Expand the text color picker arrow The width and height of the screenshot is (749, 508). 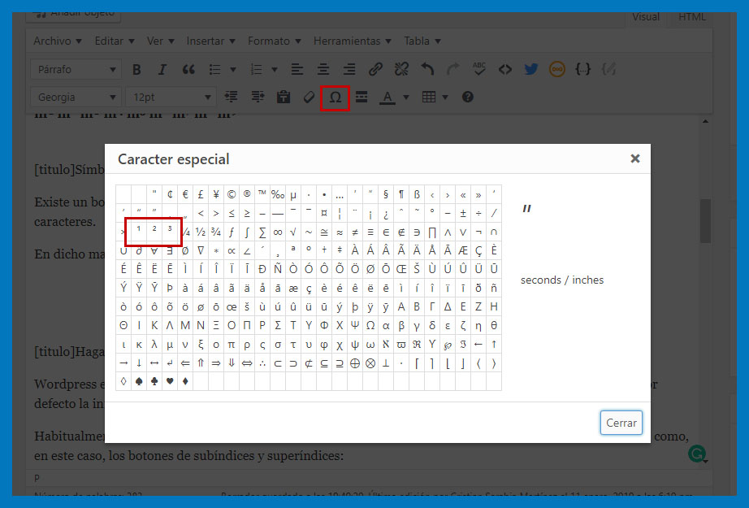[x=406, y=98]
